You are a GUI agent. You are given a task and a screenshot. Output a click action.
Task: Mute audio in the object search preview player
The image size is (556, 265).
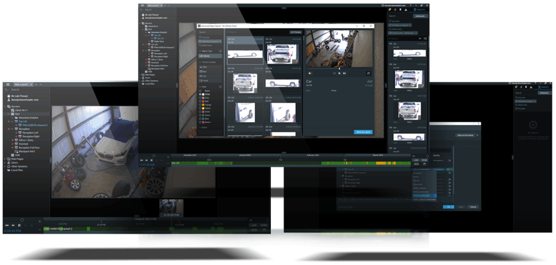pos(310,73)
